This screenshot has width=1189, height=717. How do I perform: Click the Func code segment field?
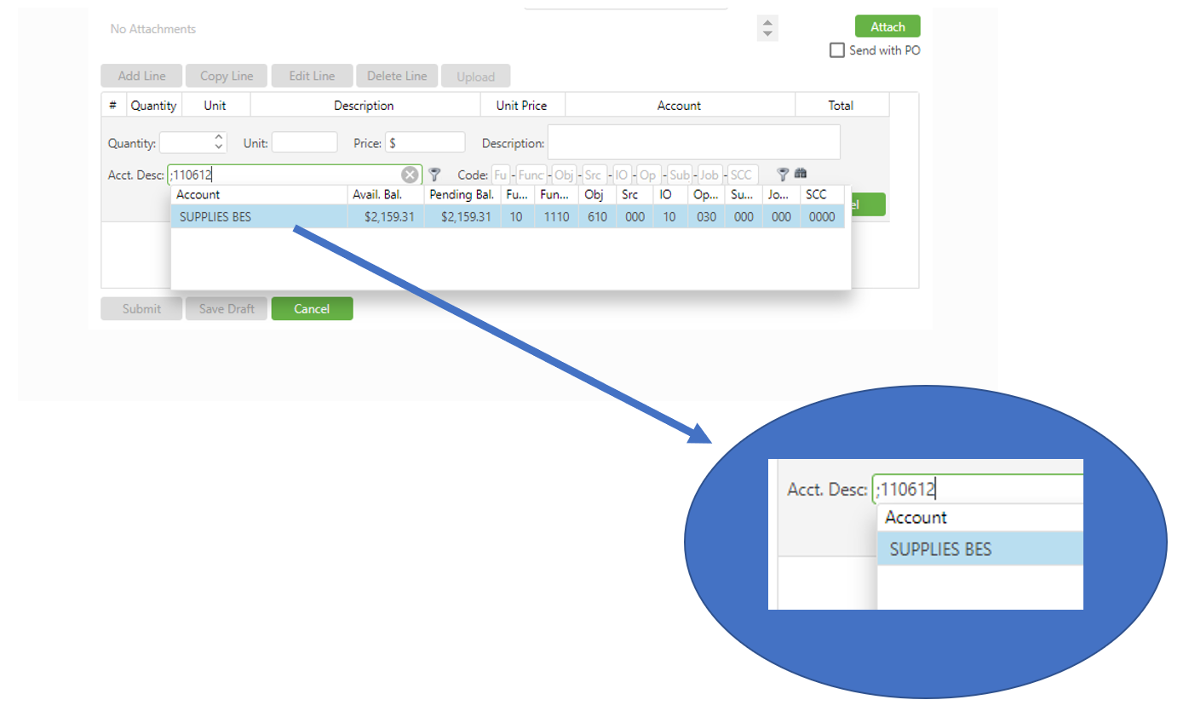click(x=531, y=175)
